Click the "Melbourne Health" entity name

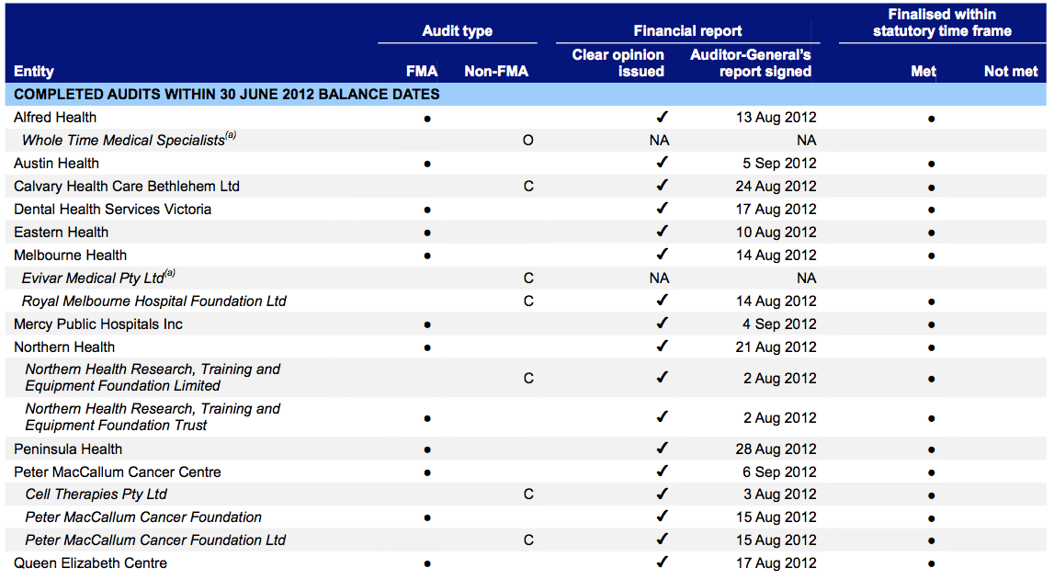pyautogui.click(x=70, y=256)
